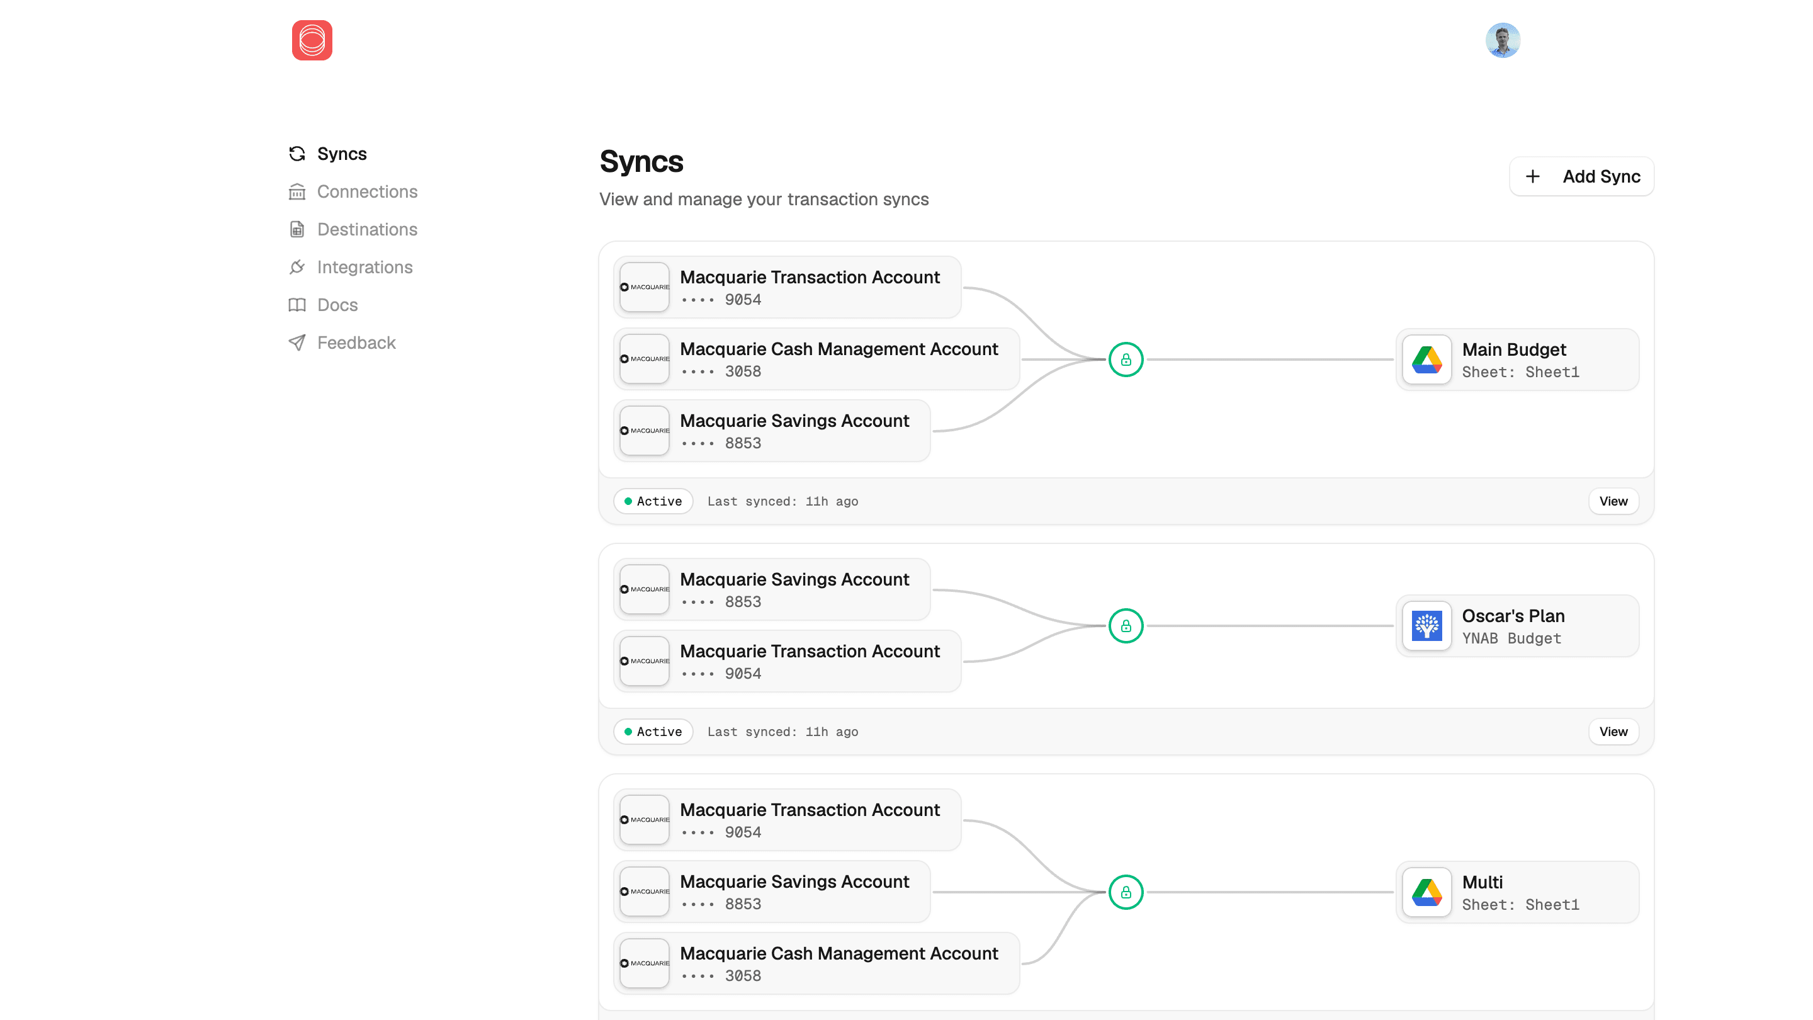Open the user profile avatar
The width and height of the screenshot is (1813, 1020).
[x=1503, y=40]
